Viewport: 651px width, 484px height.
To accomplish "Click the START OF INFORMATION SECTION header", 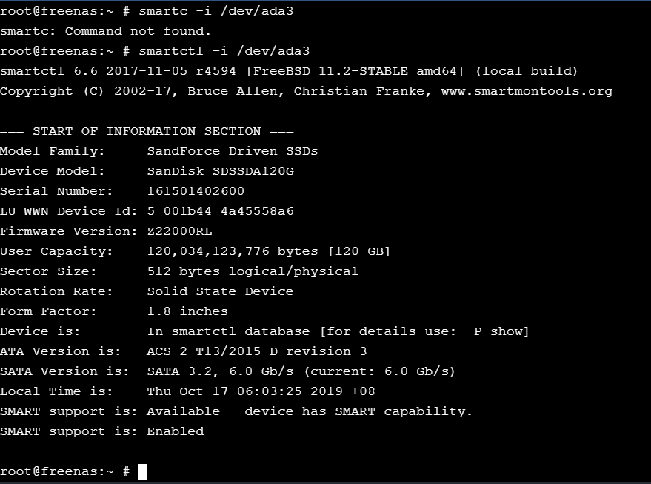I will click(147, 131).
